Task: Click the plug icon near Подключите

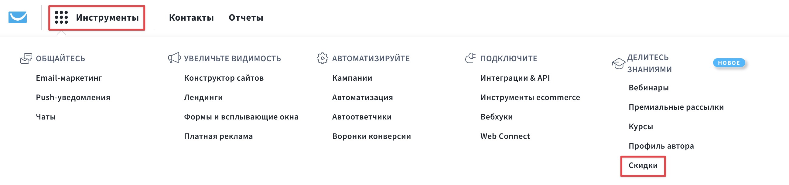Action: (470, 58)
